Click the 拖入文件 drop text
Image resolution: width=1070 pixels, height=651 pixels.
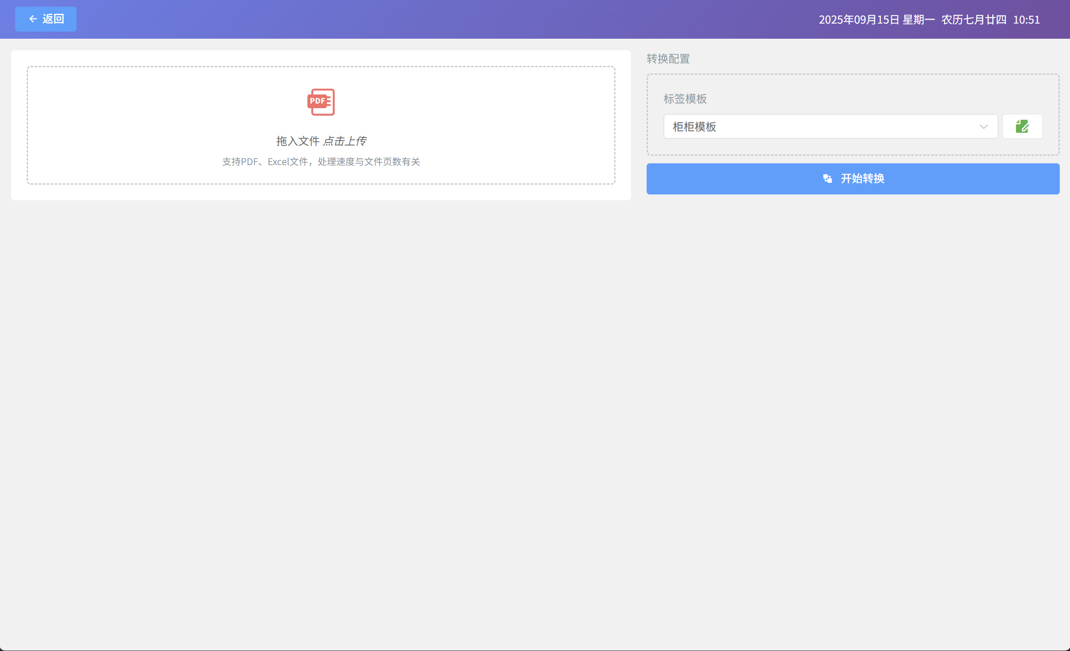298,141
